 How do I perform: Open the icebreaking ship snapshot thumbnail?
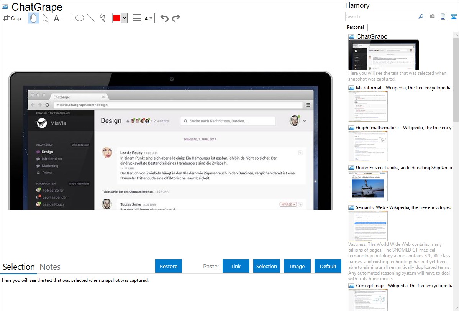pyautogui.click(x=368, y=186)
